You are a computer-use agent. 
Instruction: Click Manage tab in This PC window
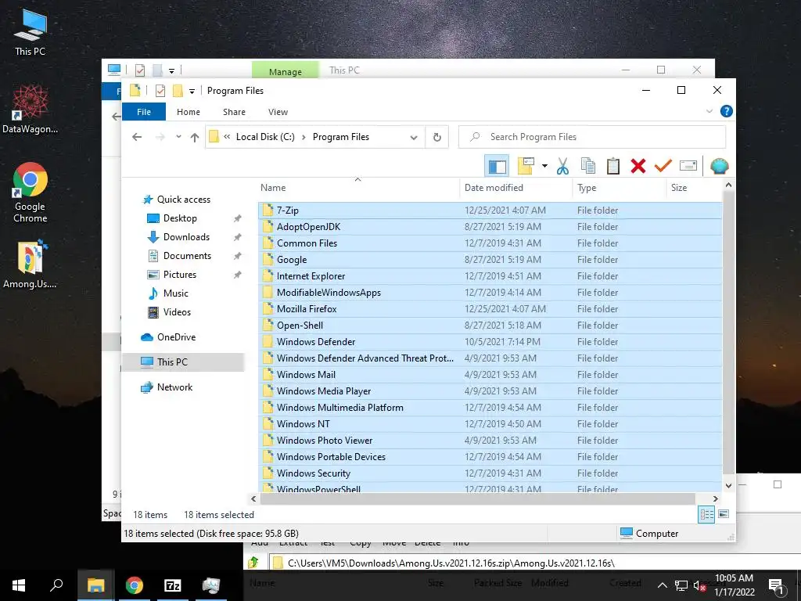coord(285,71)
